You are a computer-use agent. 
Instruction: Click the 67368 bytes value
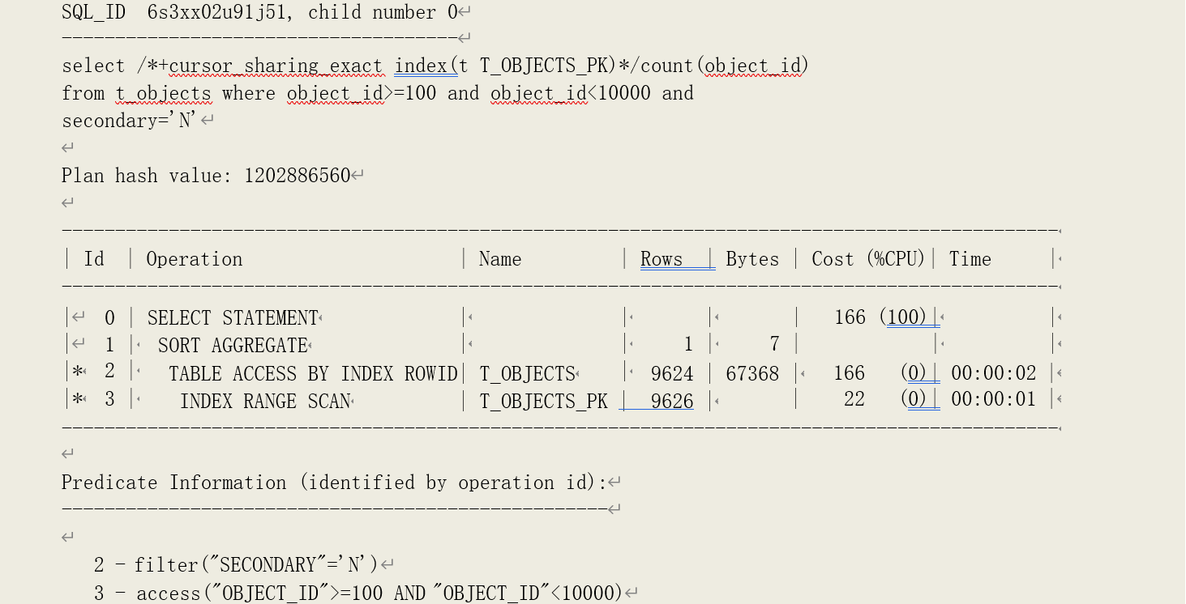coord(751,373)
